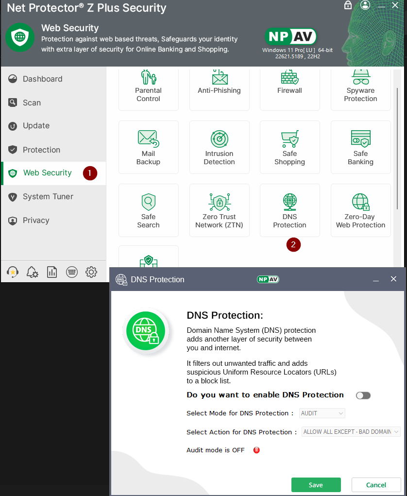
Task: Cancel the DNS Protection dialog
Action: (x=376, y=485)
